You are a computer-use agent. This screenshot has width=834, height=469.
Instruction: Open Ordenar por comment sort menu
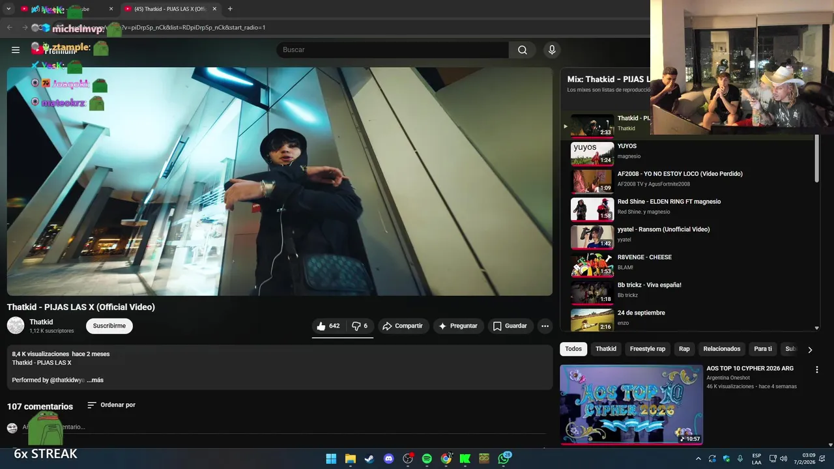[111, 405]
